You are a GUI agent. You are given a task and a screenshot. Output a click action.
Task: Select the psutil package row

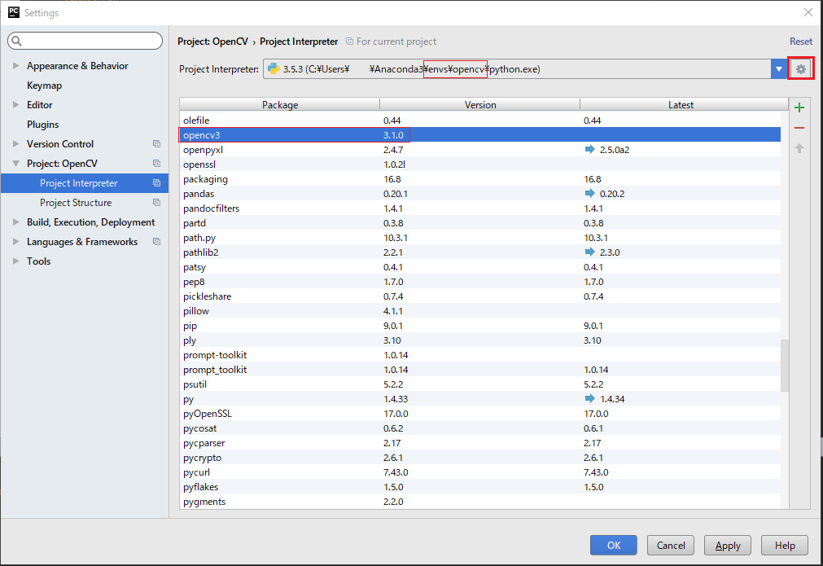coord(479,384)
